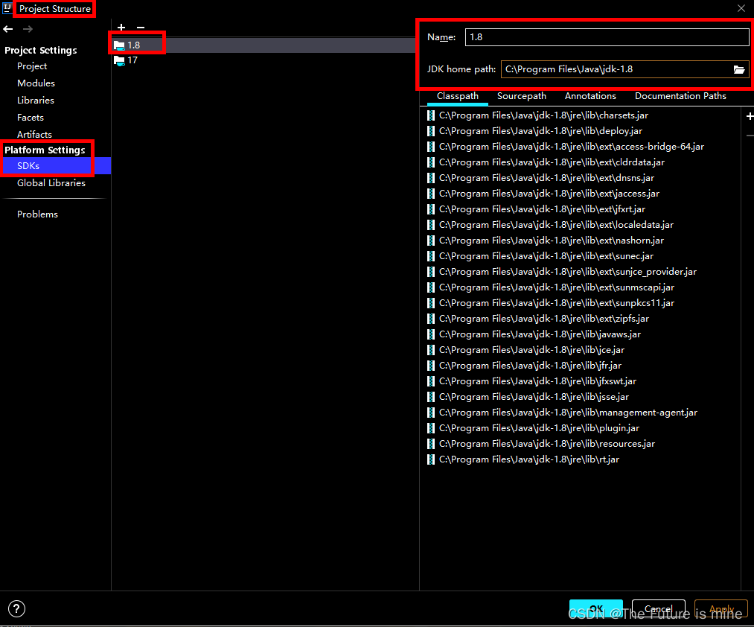
Task: View the Documentation Paths tab
Action: [680, 96]
